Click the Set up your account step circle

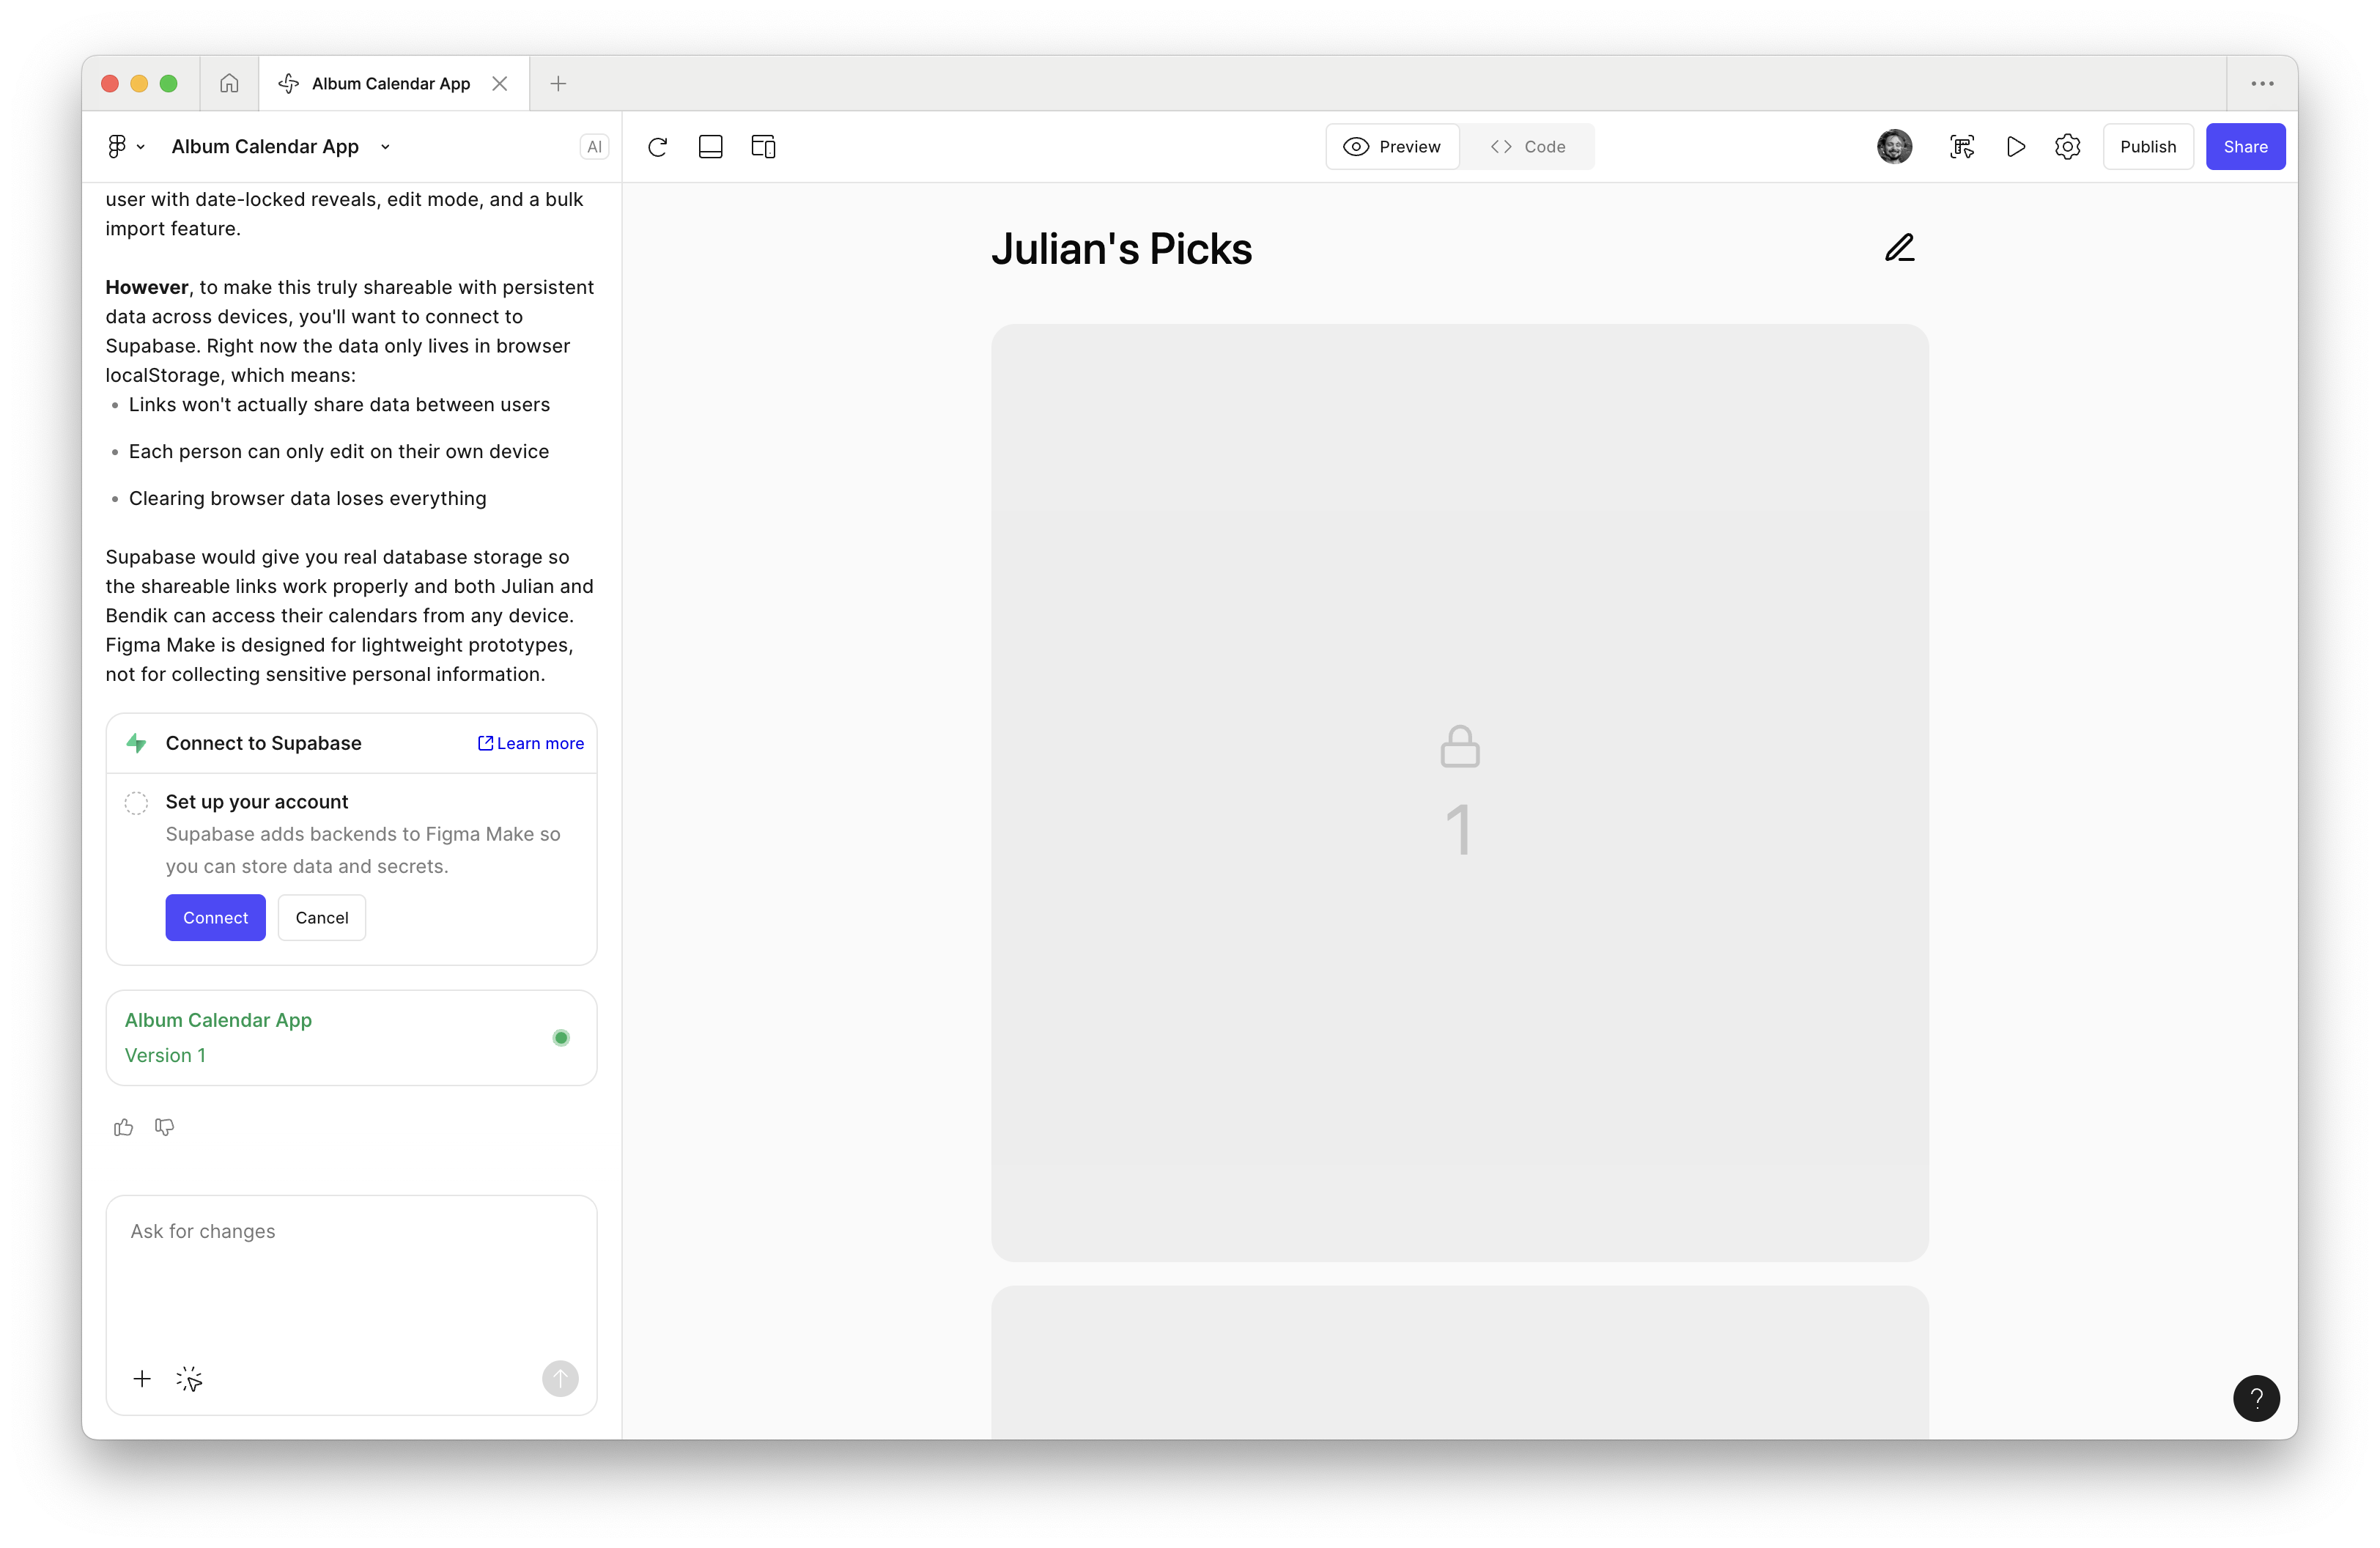136,802
